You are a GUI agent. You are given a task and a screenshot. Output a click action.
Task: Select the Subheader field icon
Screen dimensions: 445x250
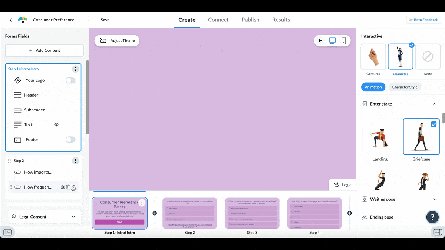click(x=17, y=110)
